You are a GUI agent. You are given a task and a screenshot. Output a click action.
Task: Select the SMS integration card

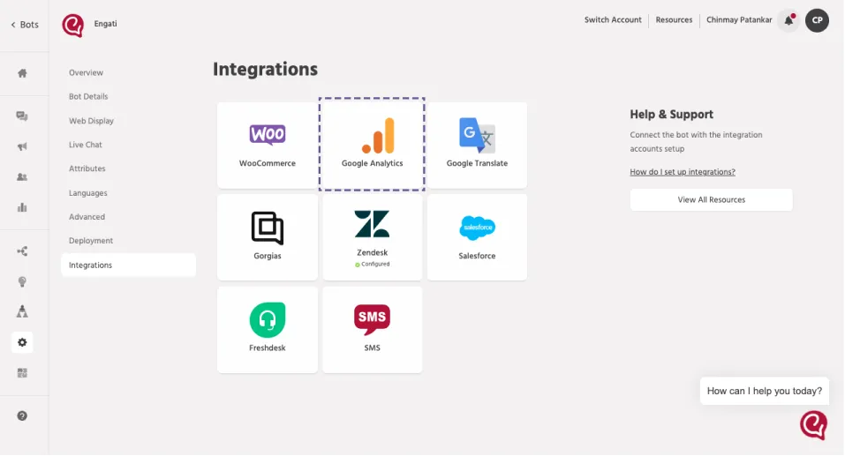pyautogui.click(x=373, y=330)
